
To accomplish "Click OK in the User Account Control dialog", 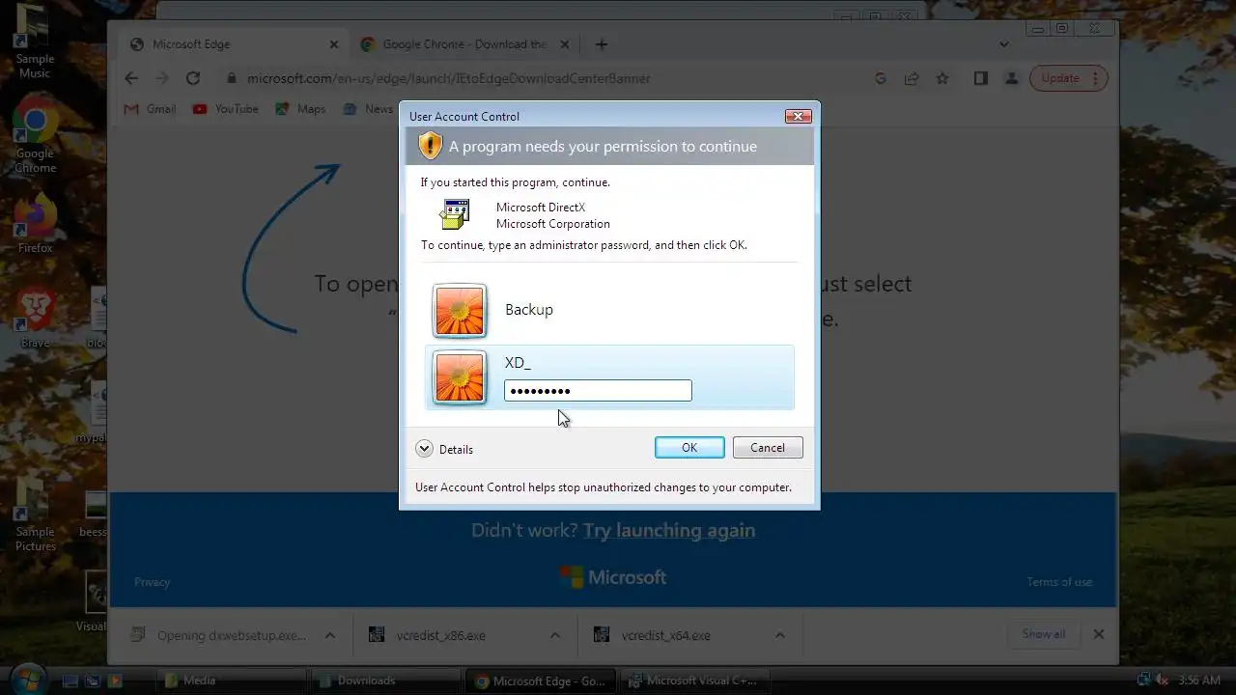I will [x=689, y=447].
